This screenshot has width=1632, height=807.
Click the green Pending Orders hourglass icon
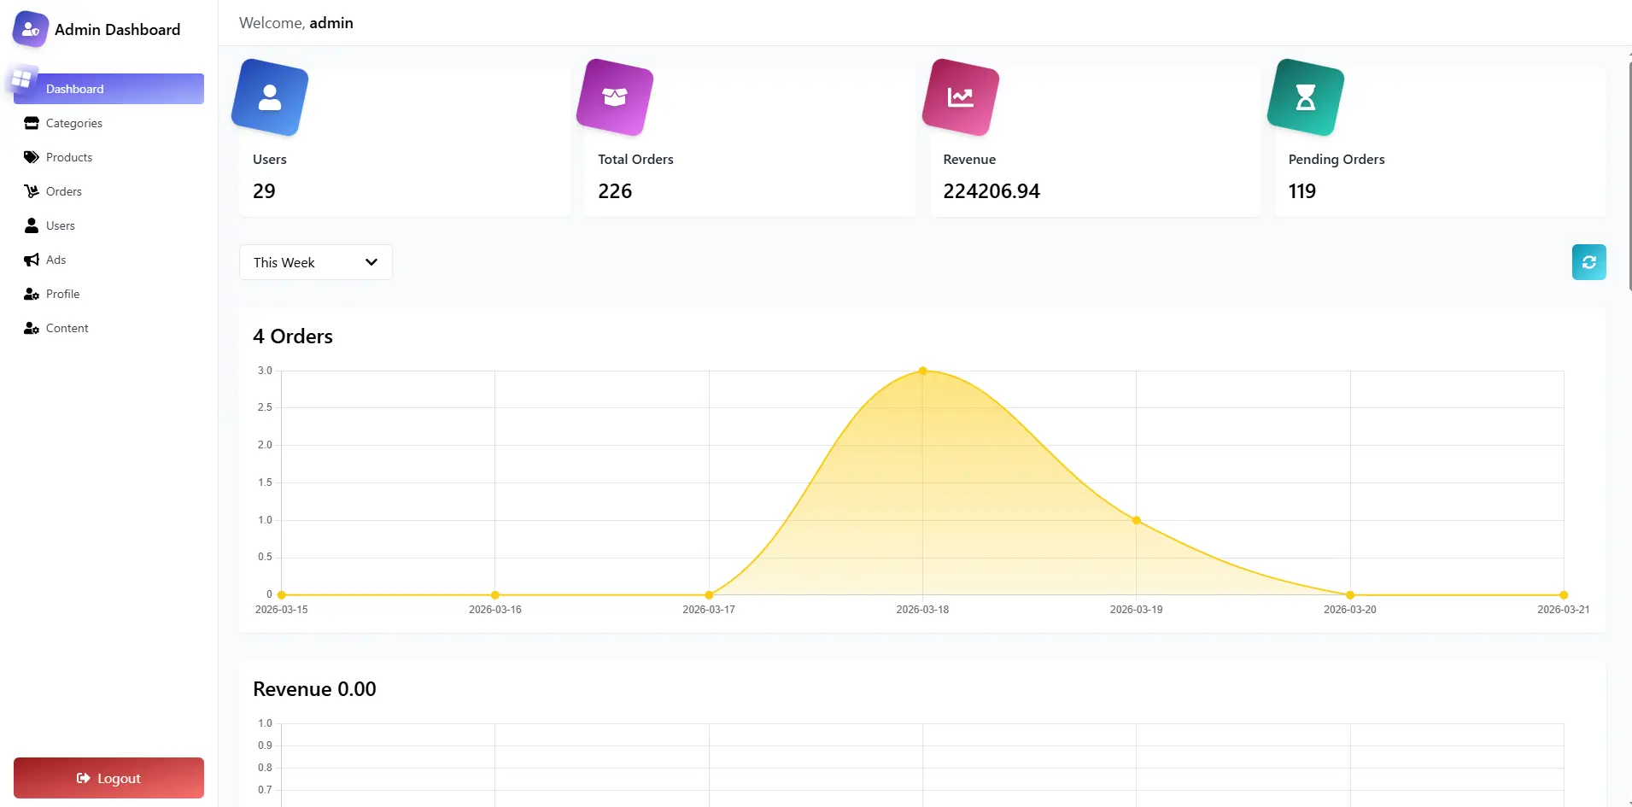pyautogui.click(x=1306, y=97)
